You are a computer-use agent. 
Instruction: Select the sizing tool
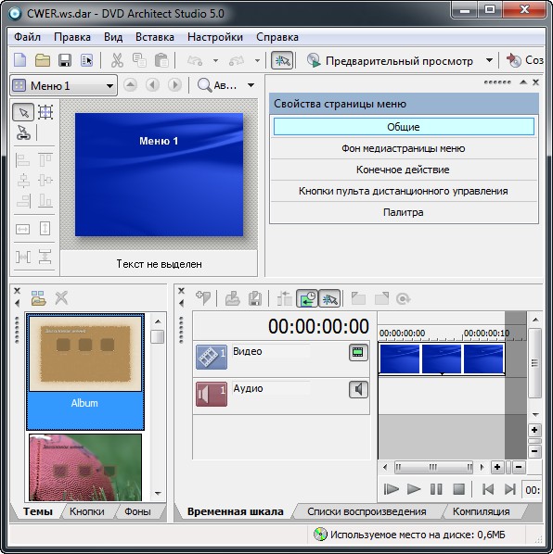pyautogui.click(x=45, y=112)
